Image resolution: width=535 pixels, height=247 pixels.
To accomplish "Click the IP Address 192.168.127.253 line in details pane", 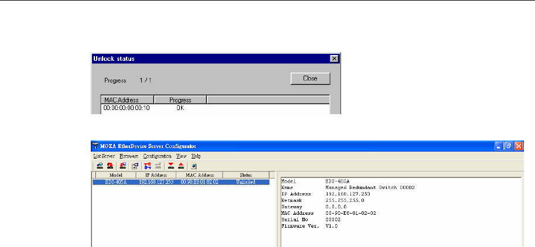I will pos(325,194).
